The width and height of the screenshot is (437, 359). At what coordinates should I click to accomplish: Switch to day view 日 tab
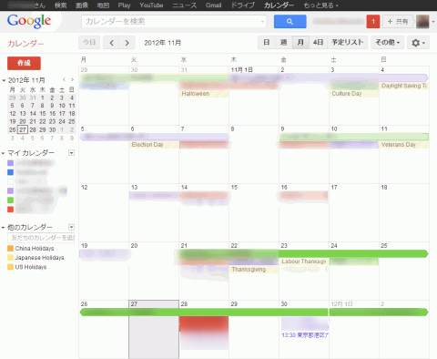[267, 43]
